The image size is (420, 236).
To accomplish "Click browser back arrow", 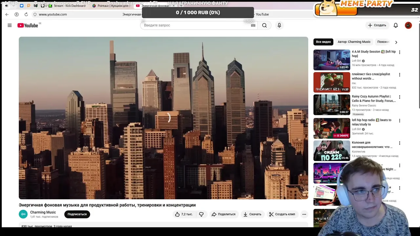I will pos(7,14).
